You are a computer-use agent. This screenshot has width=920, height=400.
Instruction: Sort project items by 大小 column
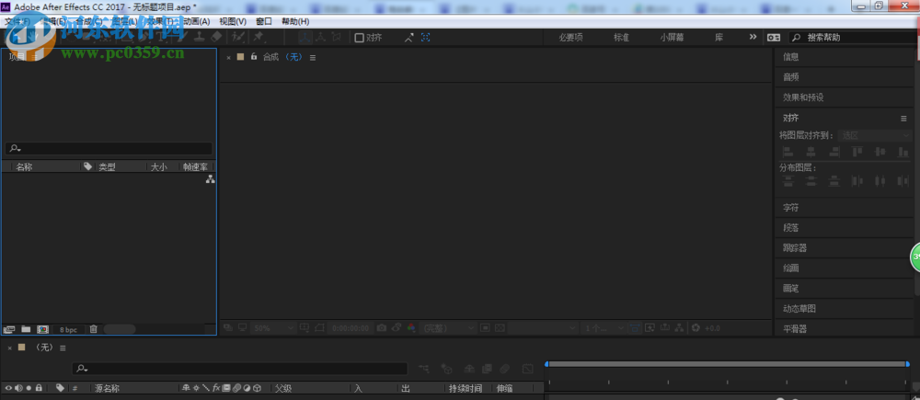[x=158, y=167]
